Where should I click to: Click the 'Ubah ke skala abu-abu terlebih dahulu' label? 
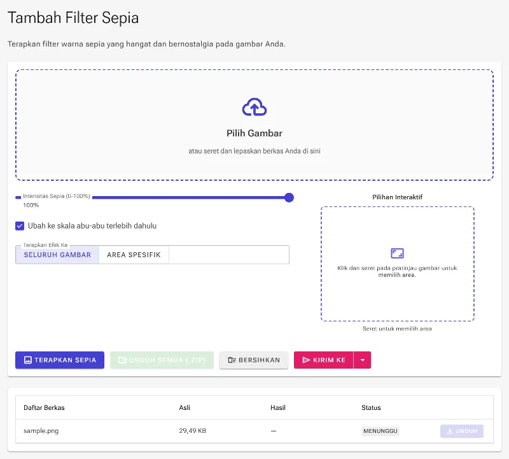[92, 226]
